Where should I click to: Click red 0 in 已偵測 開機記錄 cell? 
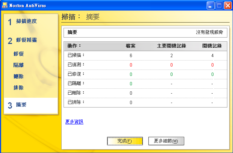212,65
